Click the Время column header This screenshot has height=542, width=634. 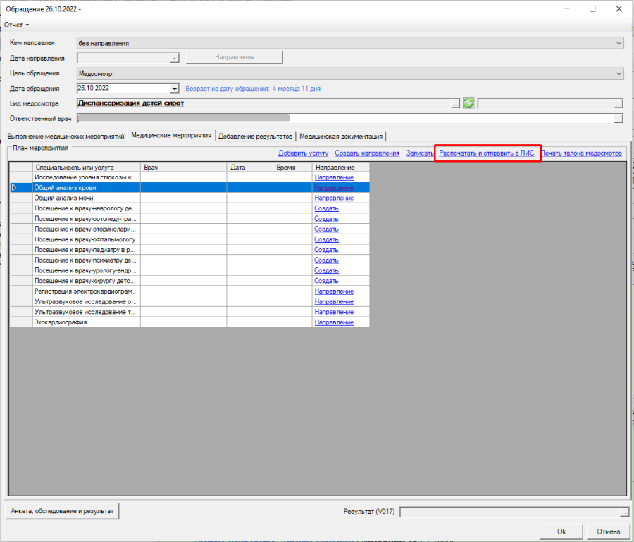(x=293, y=168)
